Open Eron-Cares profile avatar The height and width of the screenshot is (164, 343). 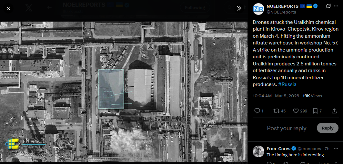[x=258, y=151]
